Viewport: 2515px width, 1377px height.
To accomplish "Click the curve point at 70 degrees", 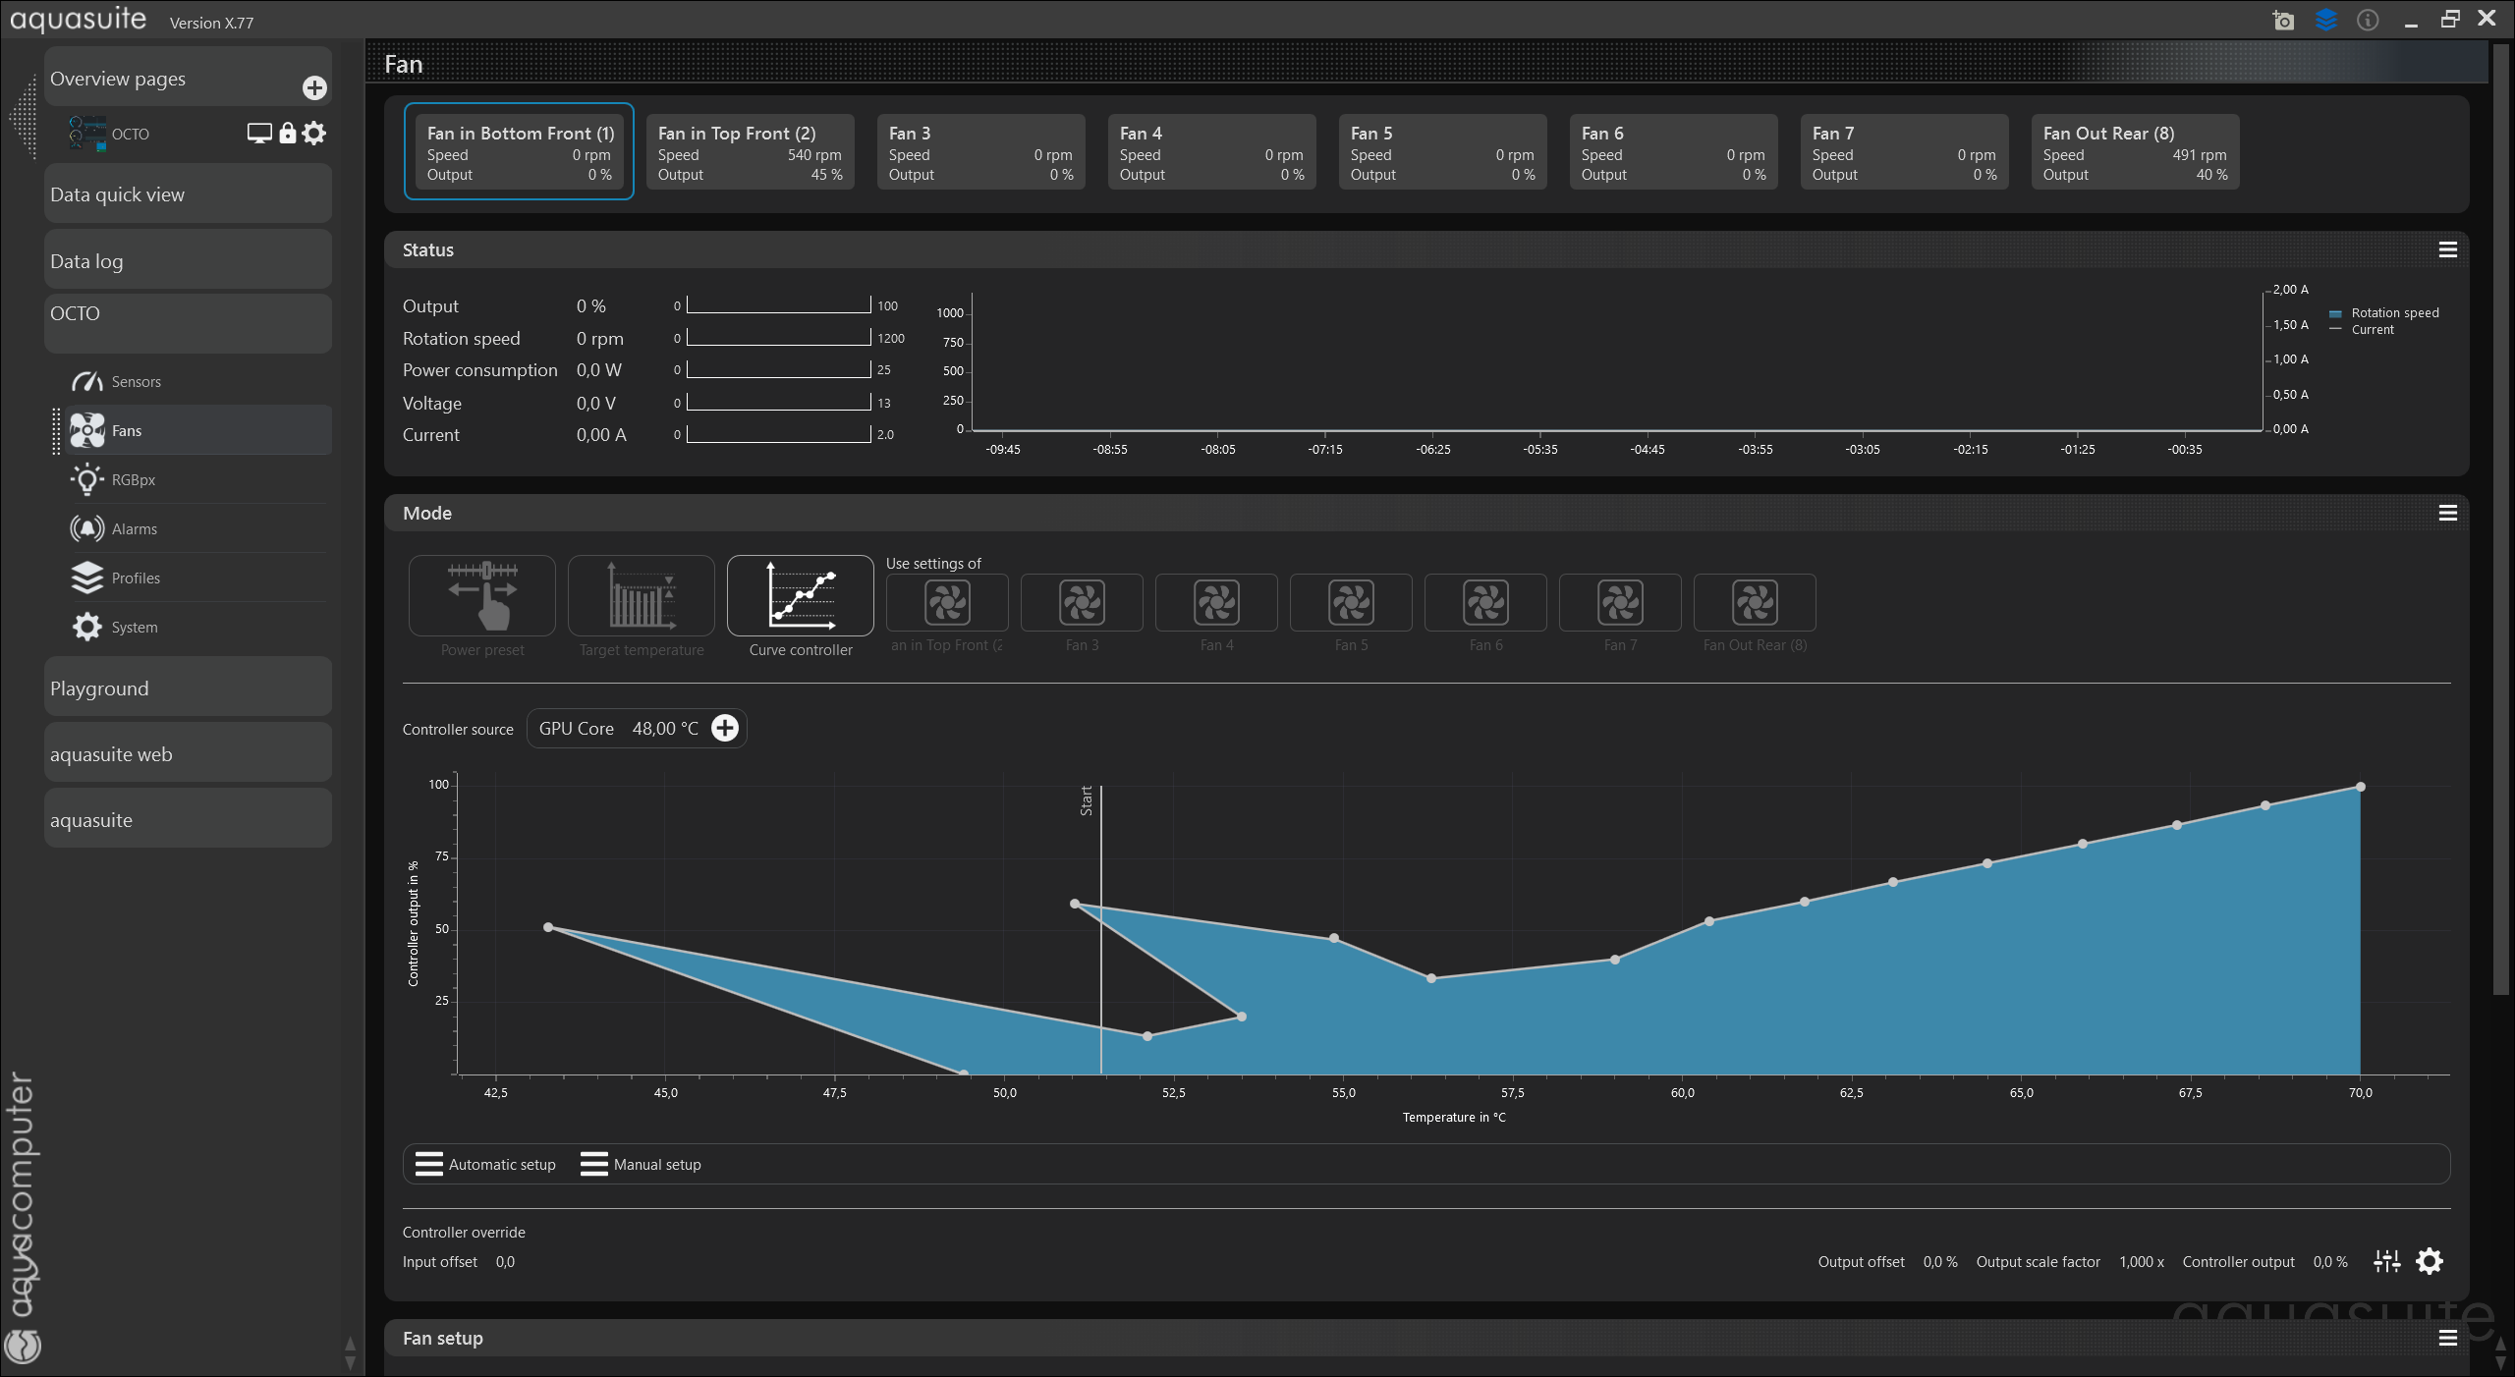I will coord(2360,787).
